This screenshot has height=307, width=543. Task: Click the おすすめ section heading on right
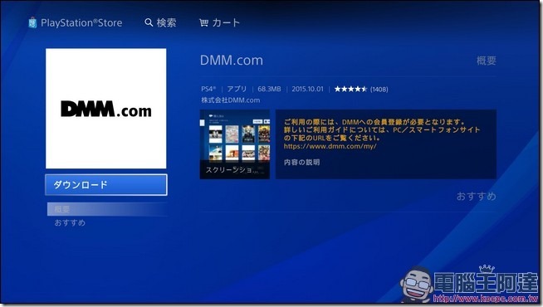[477, 197]
